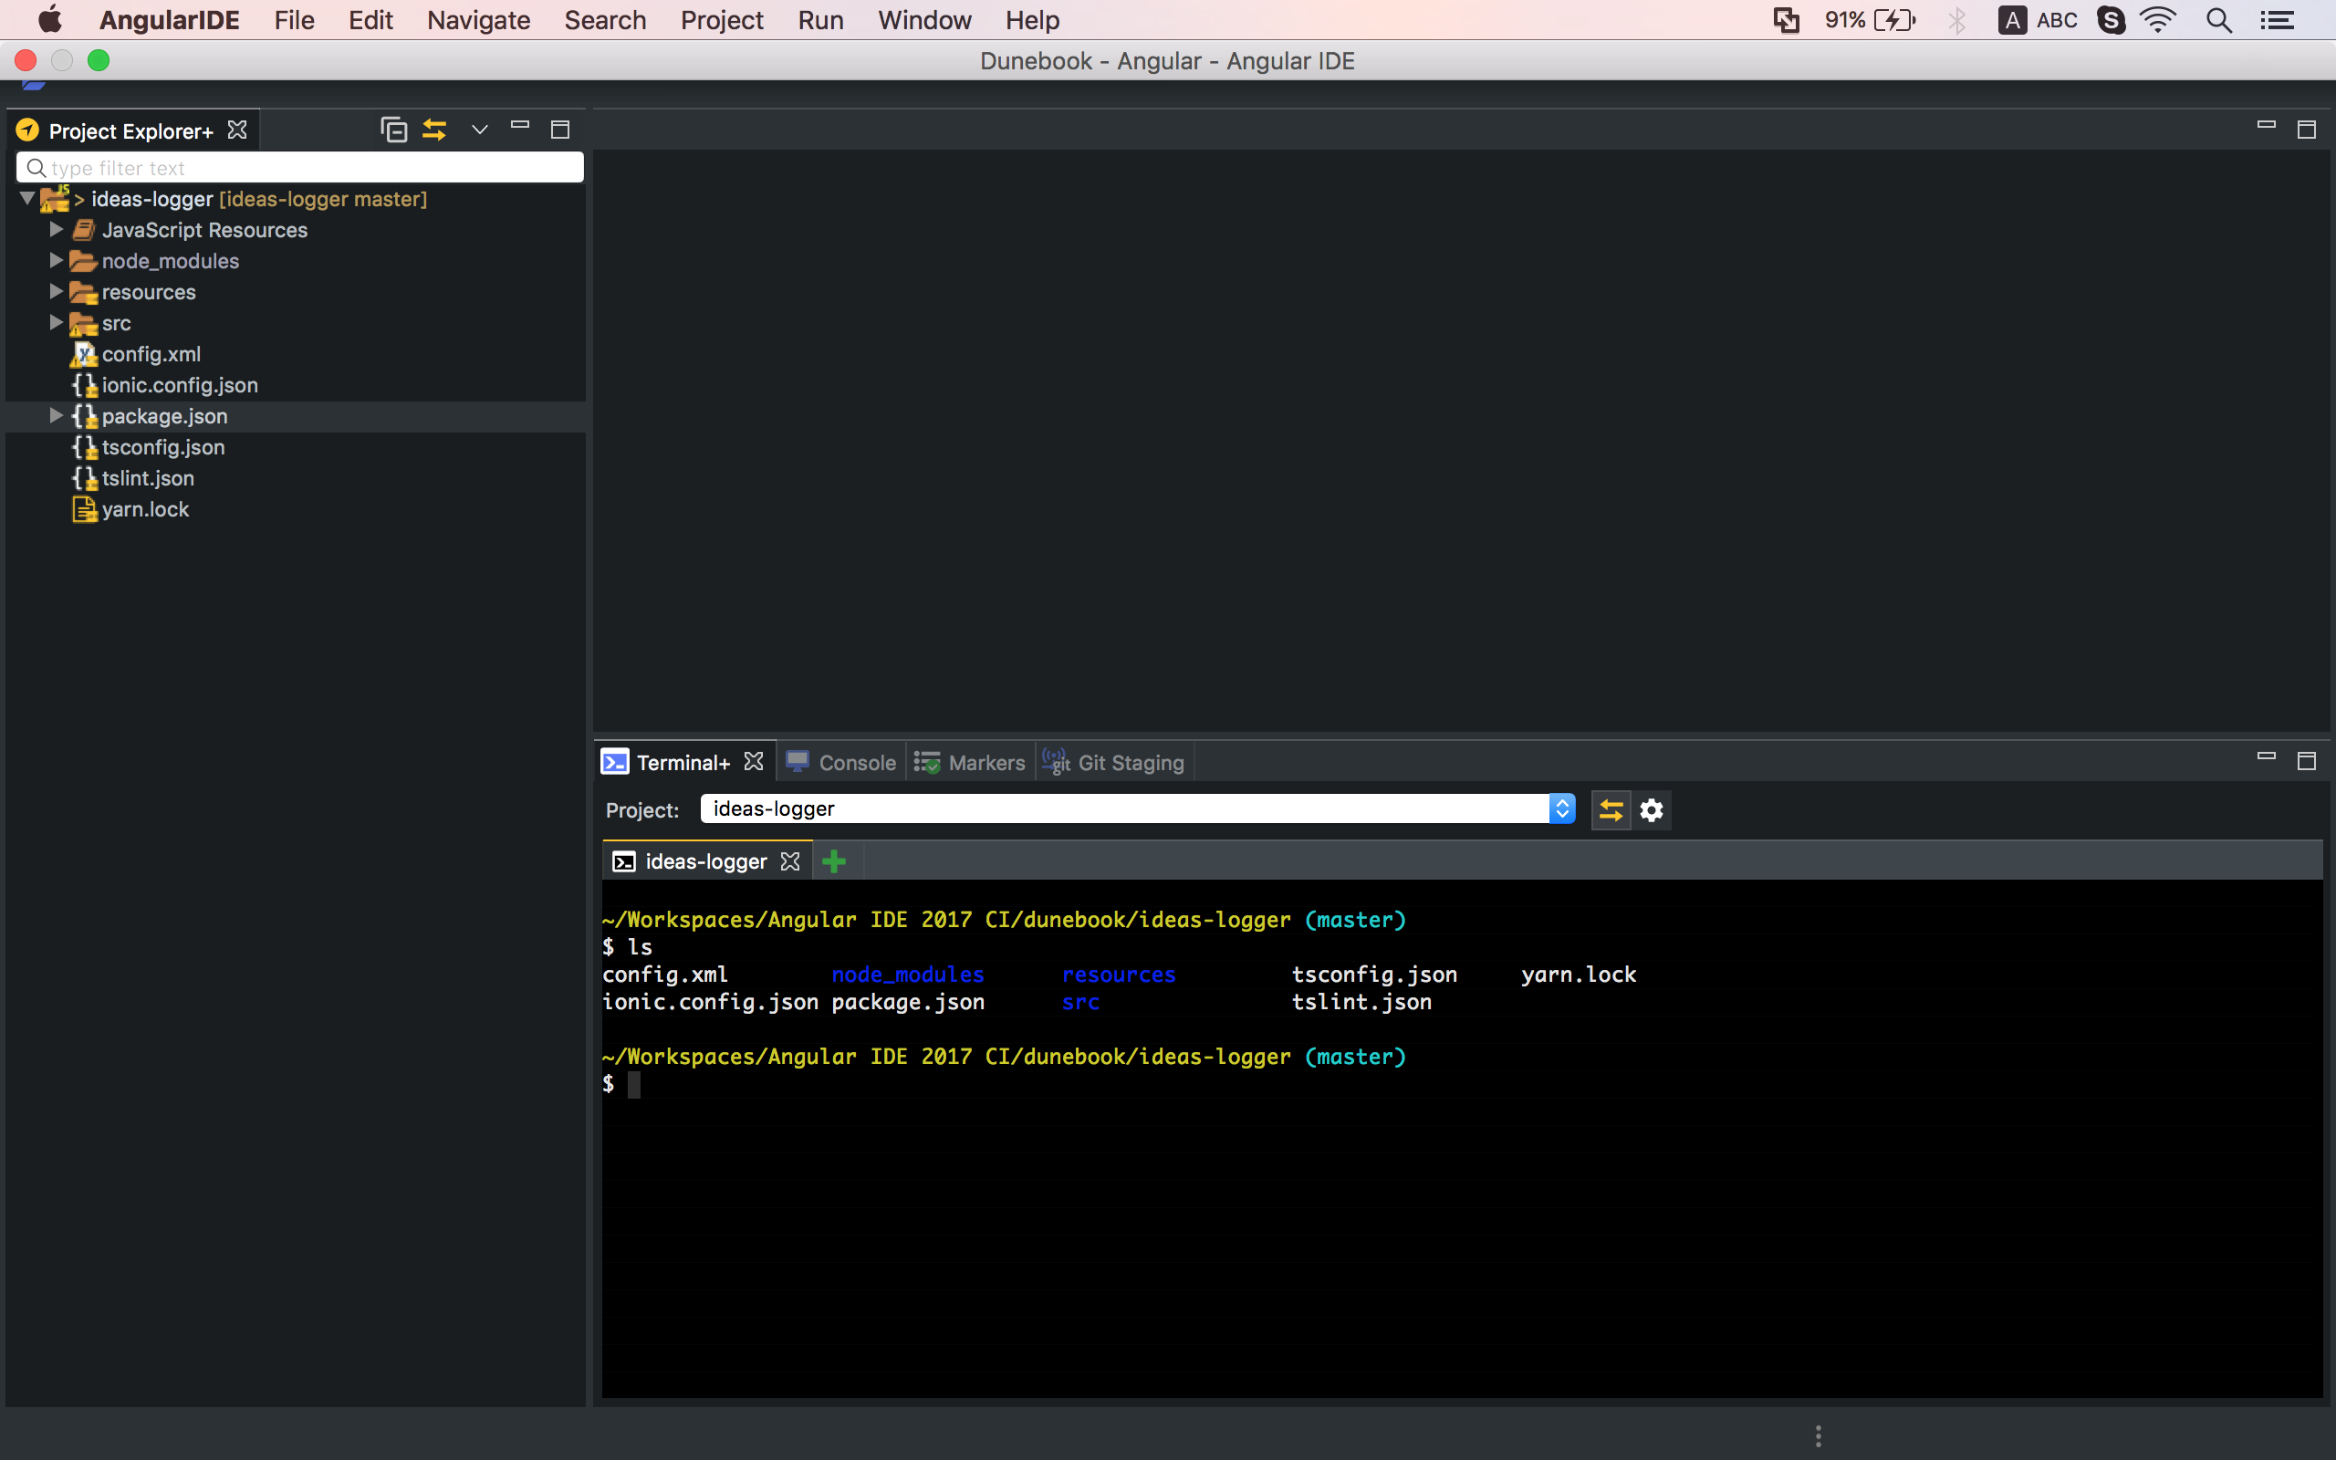Close the Terminal+ view tab
Image resolution: width=2336 pixels, height=1460 pixels.
point(754,762)
